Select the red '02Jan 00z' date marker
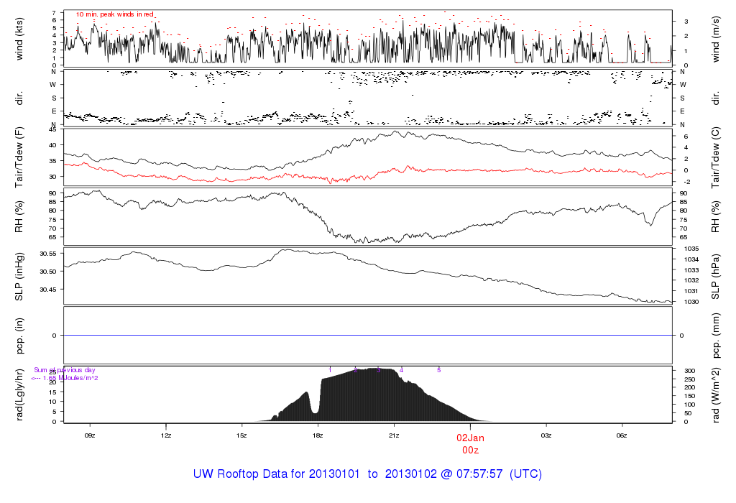Image resolution: width=736 pixels, height=503 pixels. tap(471, 443)
